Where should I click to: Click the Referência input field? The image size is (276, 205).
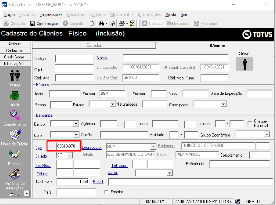tap(240, 164)
